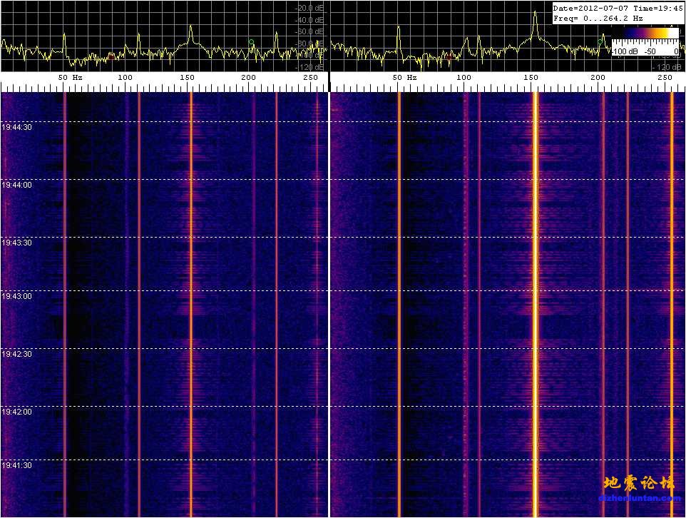
Task: Click the bright 150 Hz line in right waterfall
Action: click(x=535, y=305)
